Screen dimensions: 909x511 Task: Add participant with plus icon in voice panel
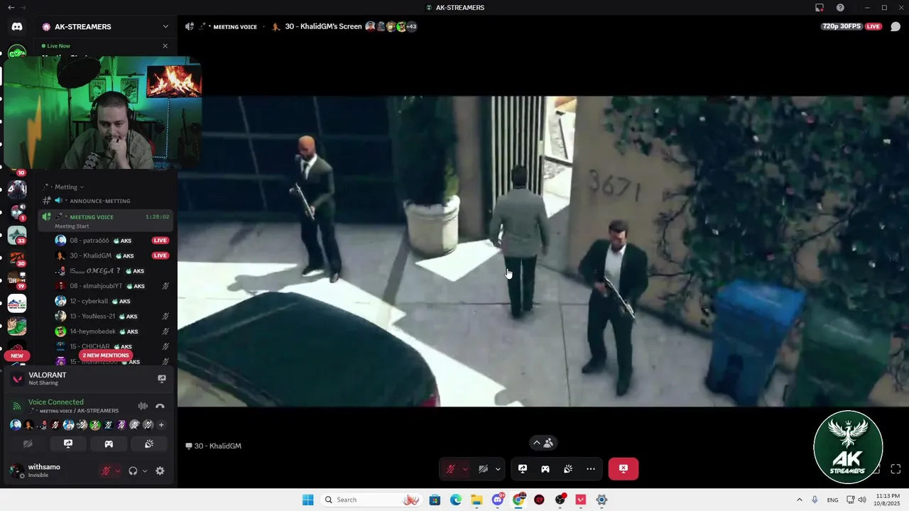(161, 425)
